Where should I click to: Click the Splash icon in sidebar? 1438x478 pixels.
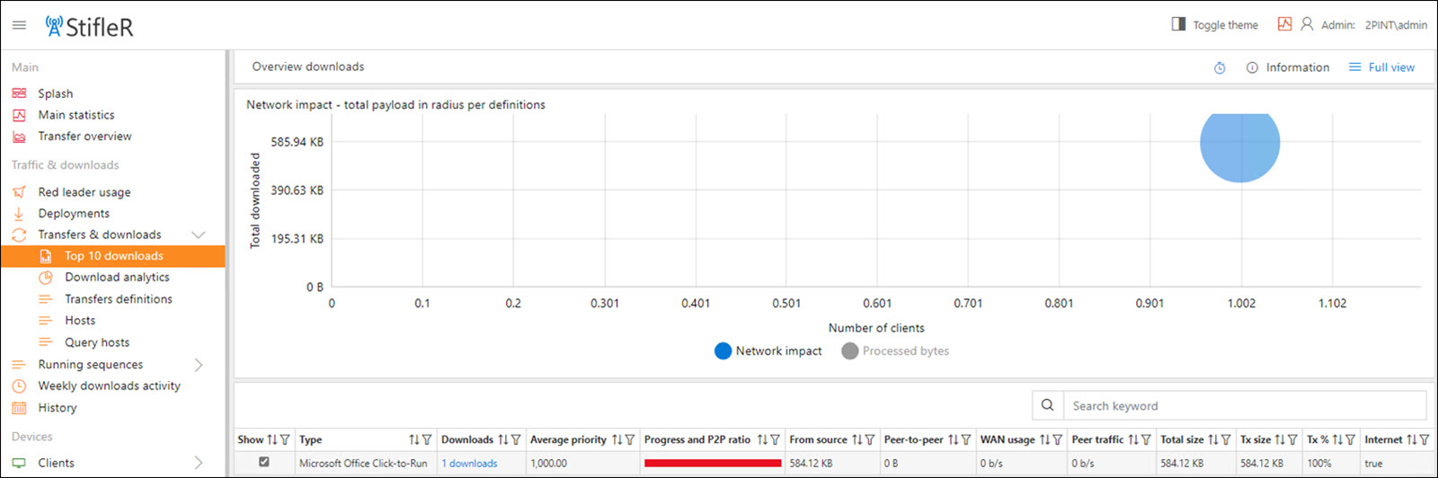coord(19,93)
